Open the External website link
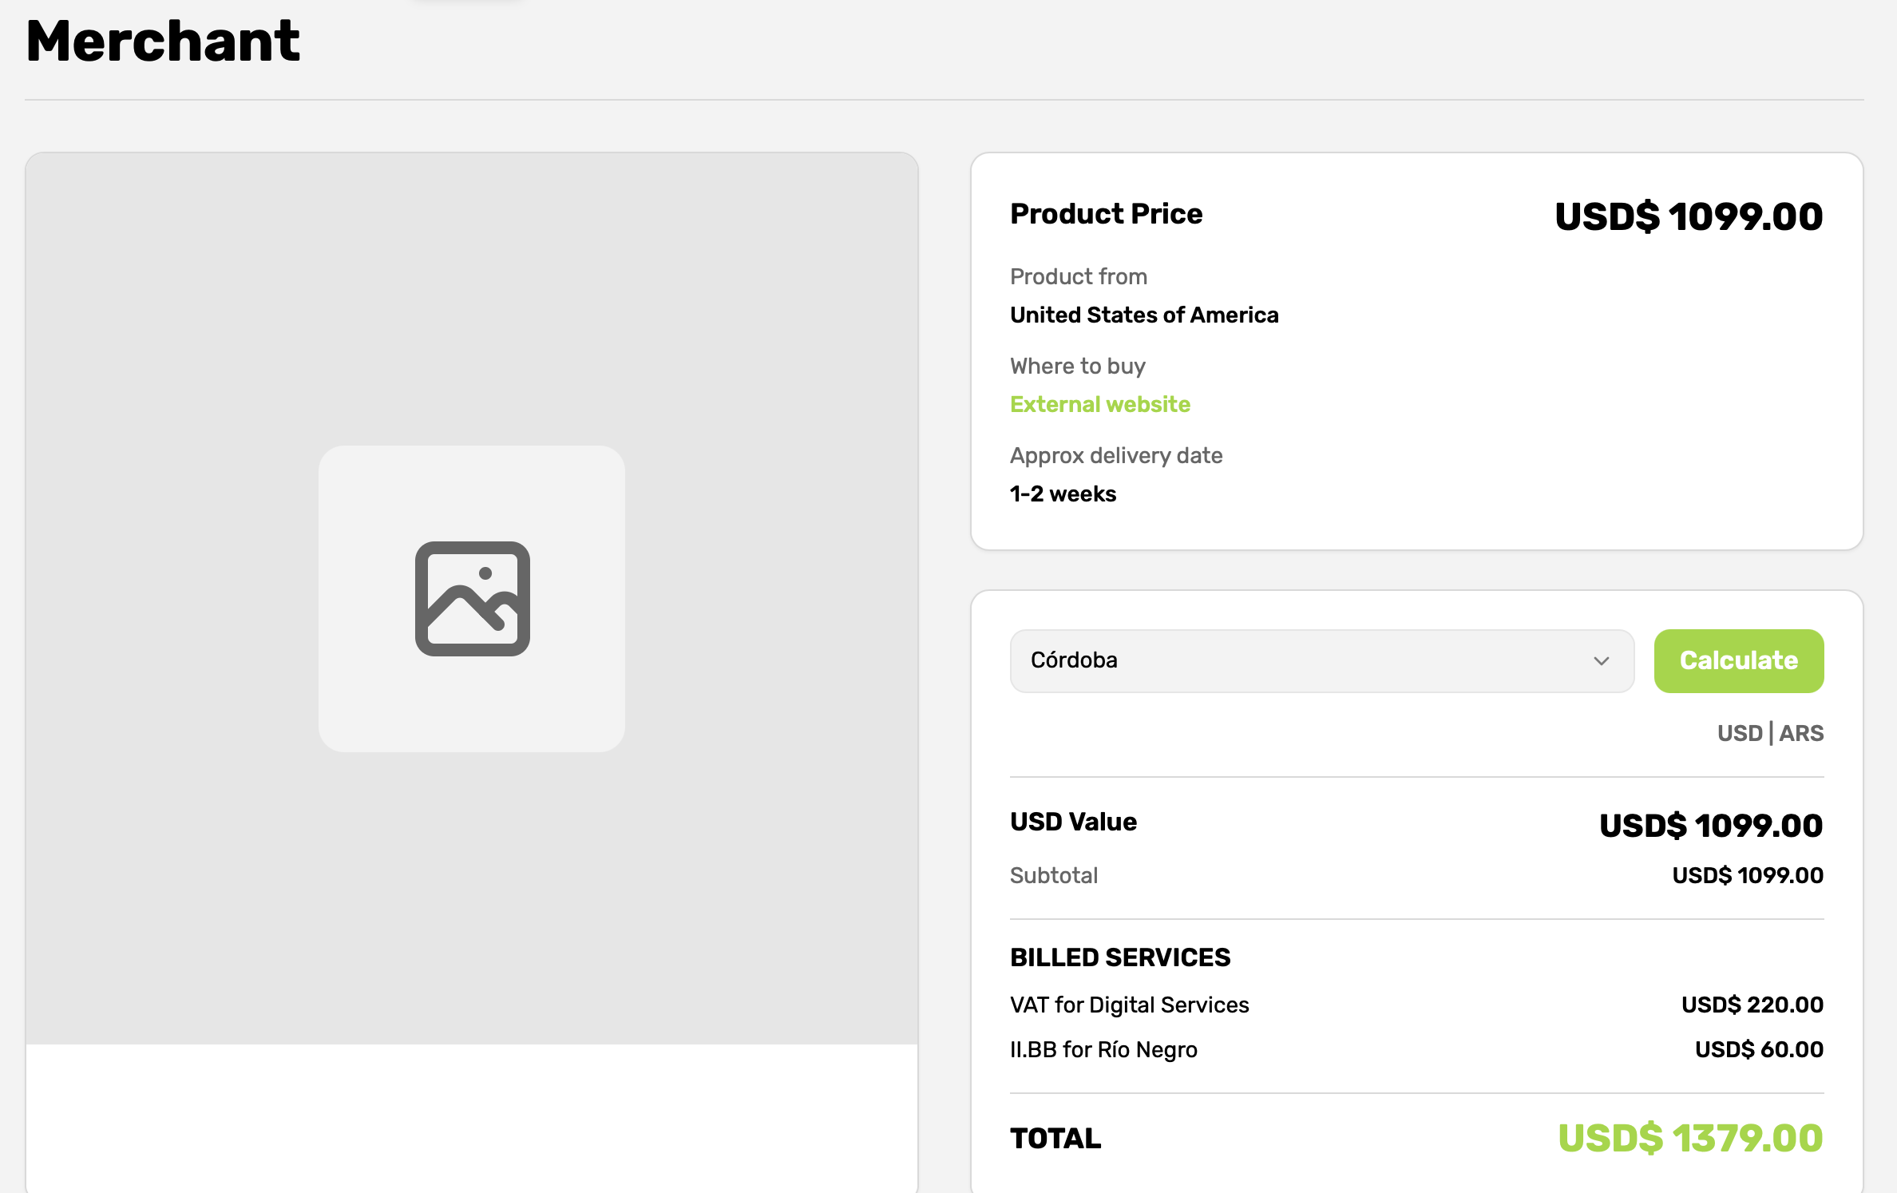This screenshot has height=1193, width=1897. [x=1099, y=404]
